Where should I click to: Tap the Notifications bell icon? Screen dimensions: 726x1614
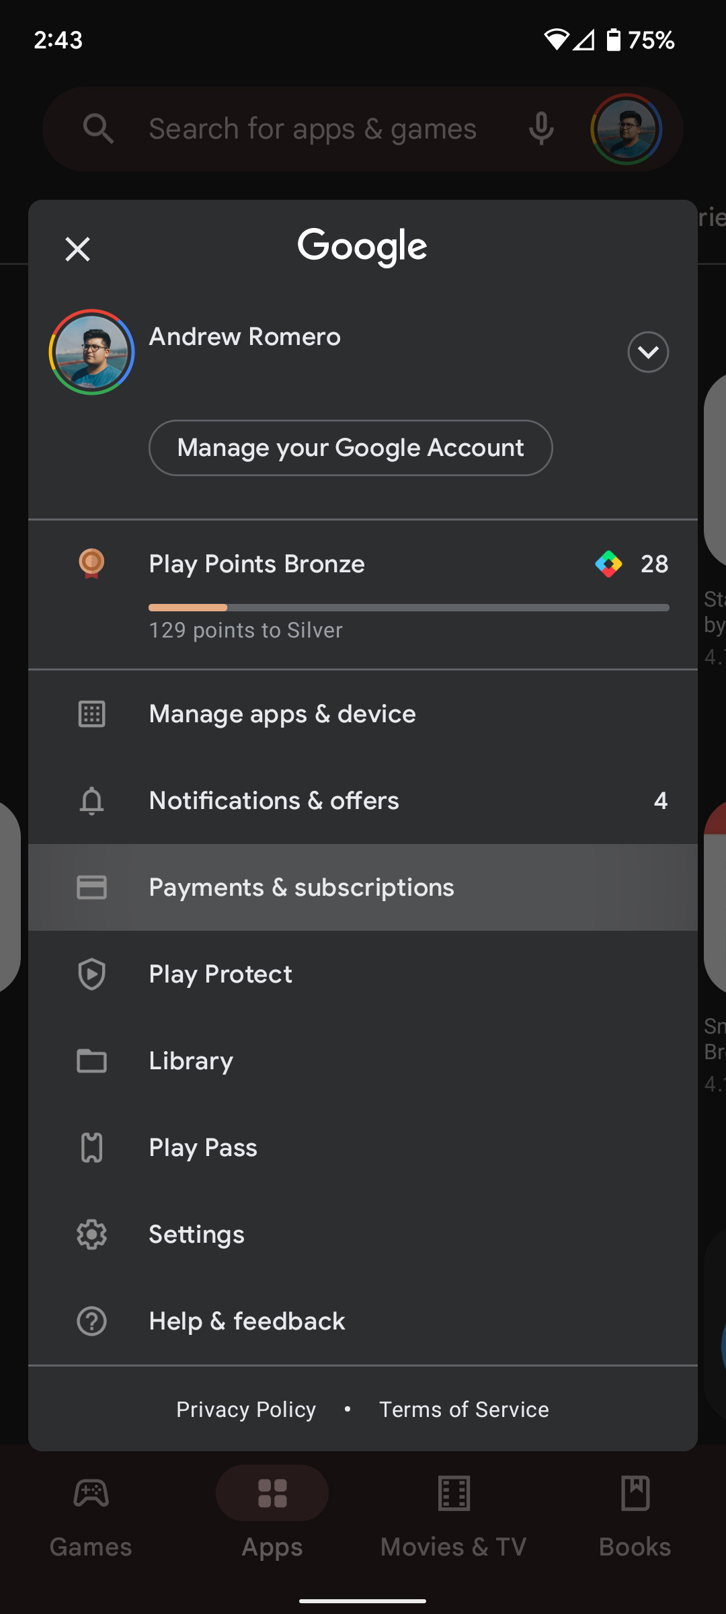pos(91,801)
